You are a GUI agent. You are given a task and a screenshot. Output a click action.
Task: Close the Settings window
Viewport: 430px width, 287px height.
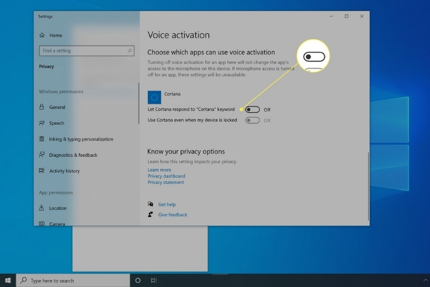click(362, 16)
